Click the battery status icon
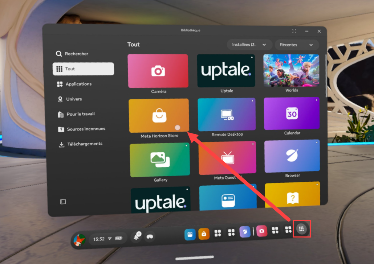Viewport: 374px width, 264px height. pos(119,238)
